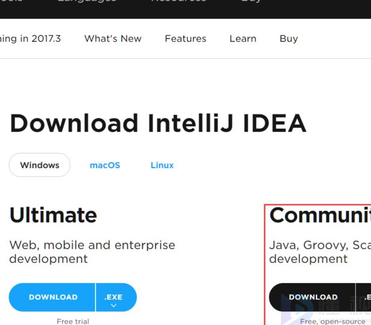This screenshot has height=325, width=371.
Task: Click the Buy link in sub-navigation
Action: [x=289, y=39]
